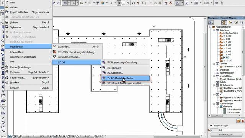Collapse the Beschreibungen disclosure triangle
The height and width of the screenshot is (138, 245).
211,126
